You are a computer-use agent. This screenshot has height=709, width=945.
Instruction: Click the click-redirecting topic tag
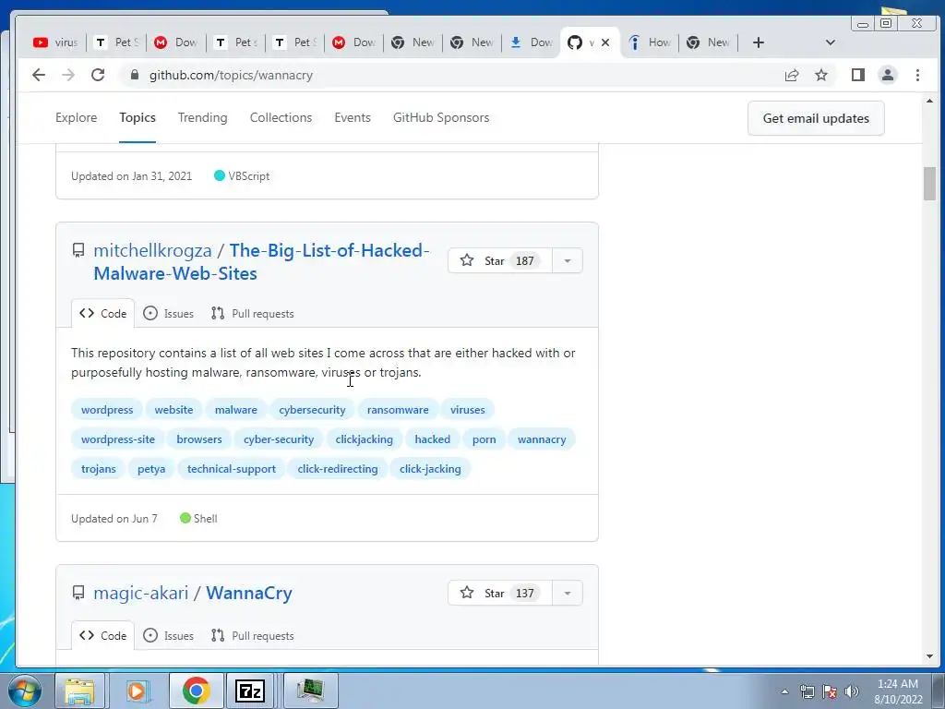pyautogui.click(x=338, y=468)
